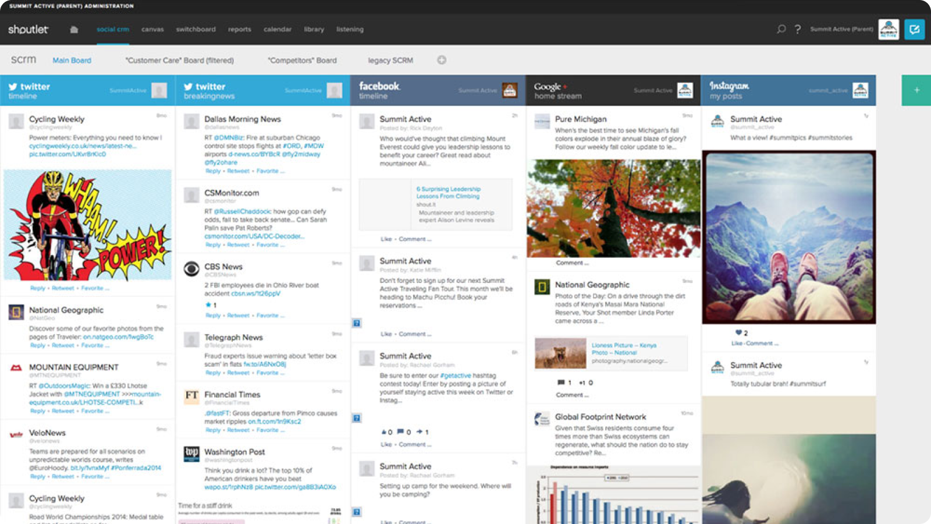
Task: Open Summit Active account avatar in header
Action: point(889,29)
